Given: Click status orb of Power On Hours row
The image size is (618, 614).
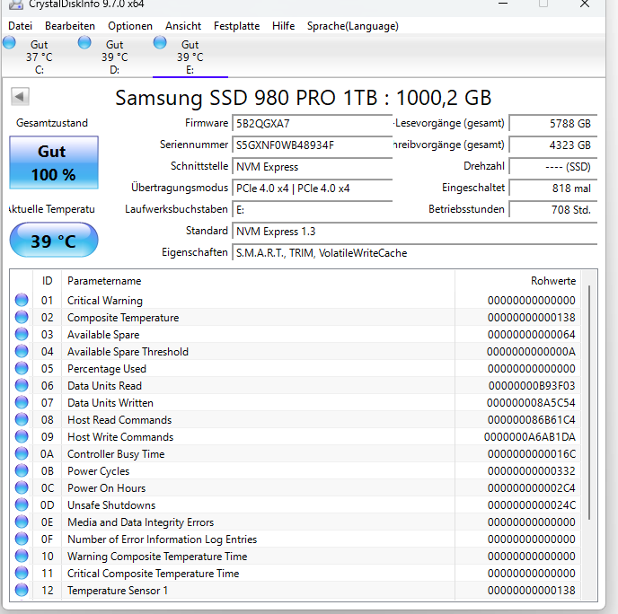Looking at the screenshot, I should [22, 488].
